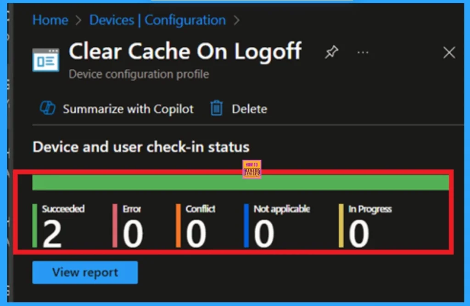Pin the Clear Cache On Logoff blade
This screenshot has height=306, width=470.
(x=331, y=53)
